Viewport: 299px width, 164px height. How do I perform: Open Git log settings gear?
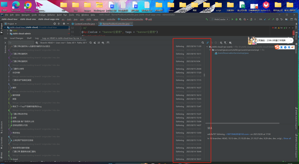click(37, 43)
